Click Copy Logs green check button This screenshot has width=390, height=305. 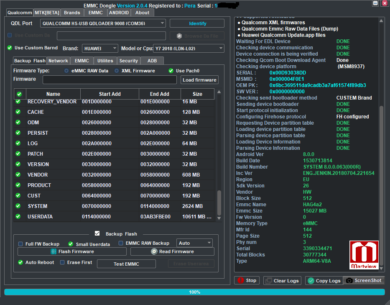click(x=324, y=281)
